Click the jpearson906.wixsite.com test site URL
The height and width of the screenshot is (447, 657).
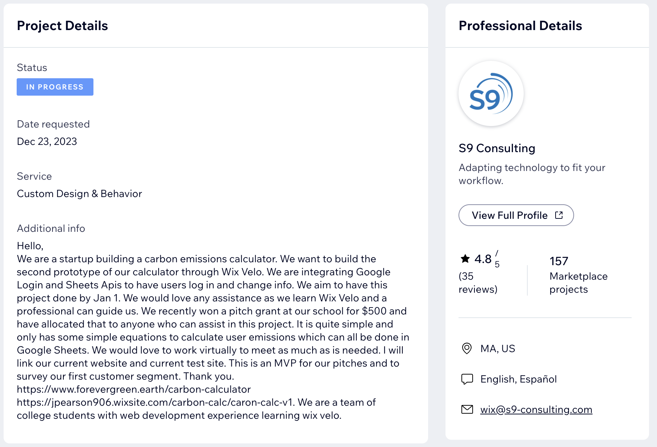[155, 402]
